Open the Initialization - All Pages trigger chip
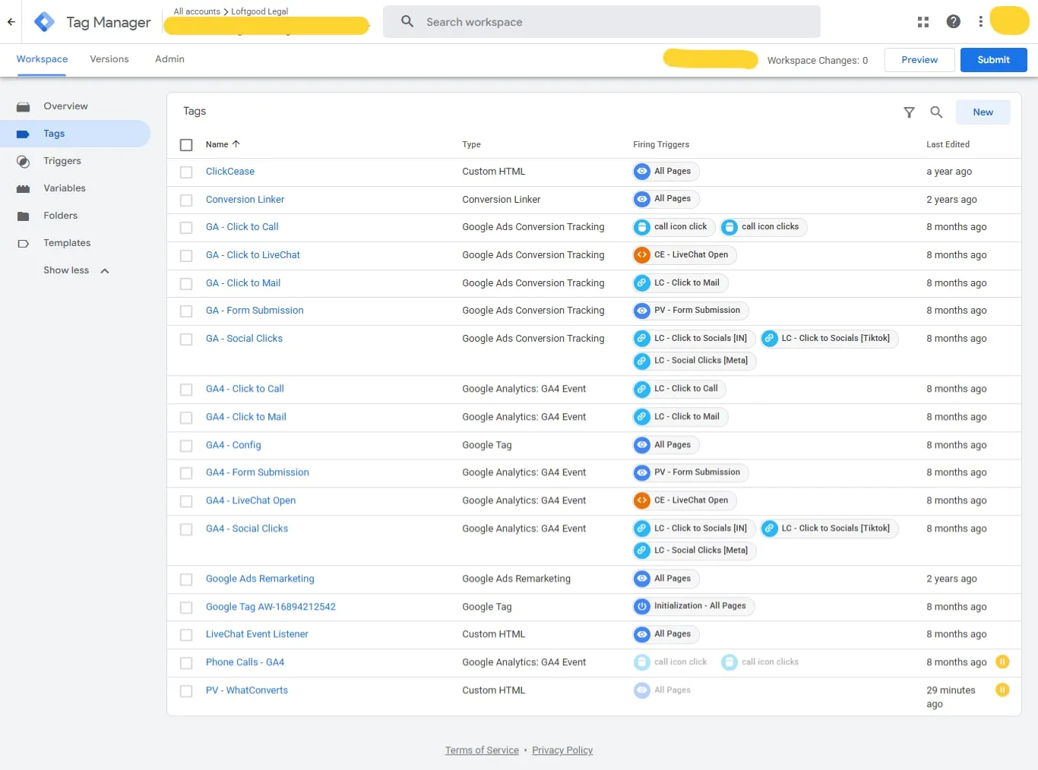This screenshot has height=770, width=1038. [694, 606]
